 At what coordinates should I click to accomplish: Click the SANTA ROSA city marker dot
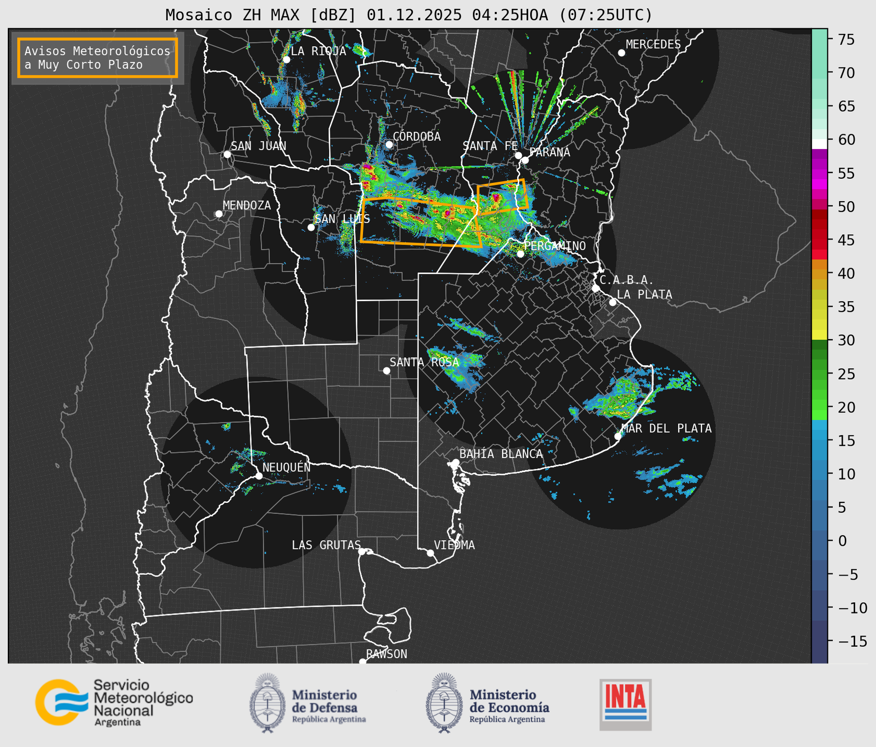386,370
